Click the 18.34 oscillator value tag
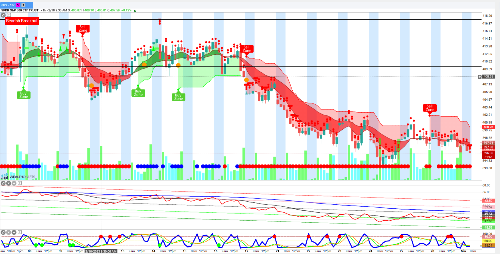This screenshot has width=500, height=254. [488, 245]
